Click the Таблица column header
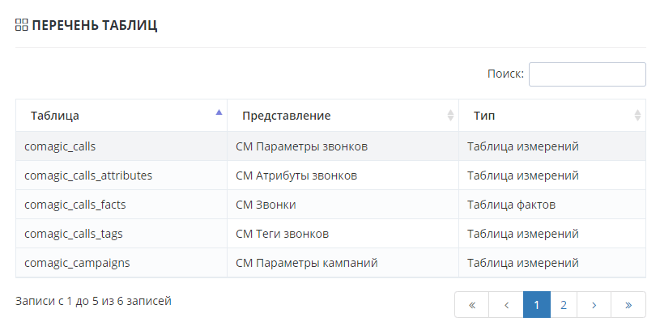Viewport: 660px width, 330px height. point(55,116)
